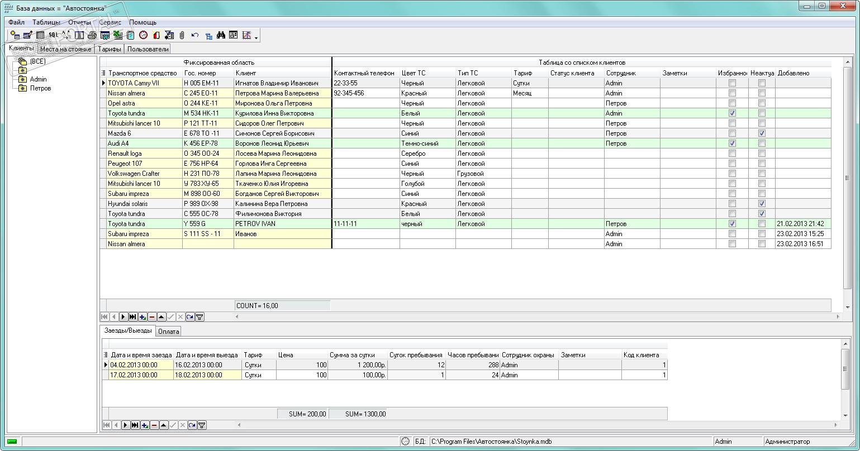Select the Петров node in the tree
860x451 pixels.
[40, 88]
